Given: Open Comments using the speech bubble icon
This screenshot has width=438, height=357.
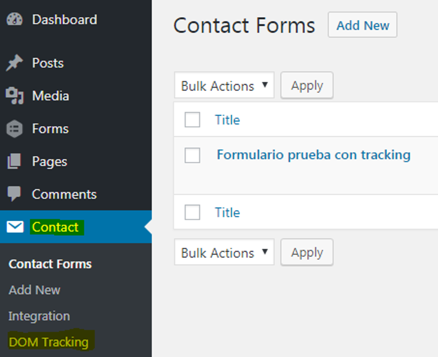Looking at the screenshot, I should (x=15, y=194).
